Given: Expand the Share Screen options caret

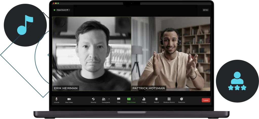Looking at the screenshot, I should click(x=134, y=99).
